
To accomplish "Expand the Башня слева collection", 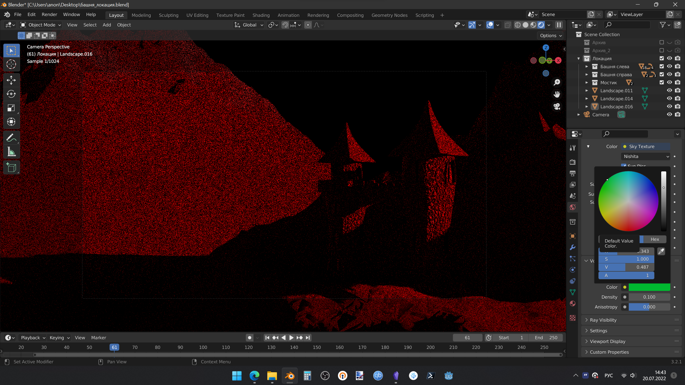I will tap(587, 67).
